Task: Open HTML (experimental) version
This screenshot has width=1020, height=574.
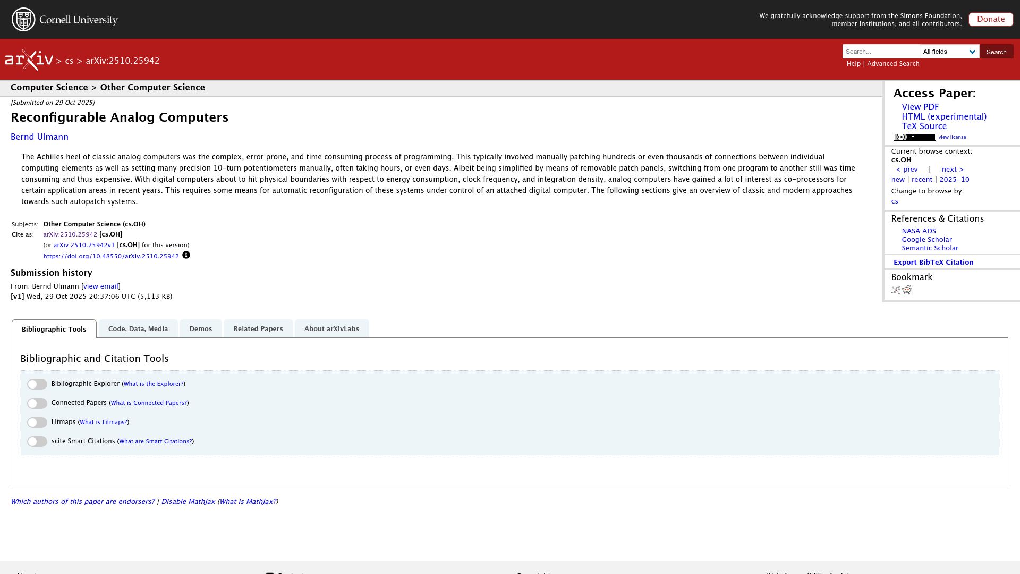Action: pyautogui.click(x=944, y=117)
